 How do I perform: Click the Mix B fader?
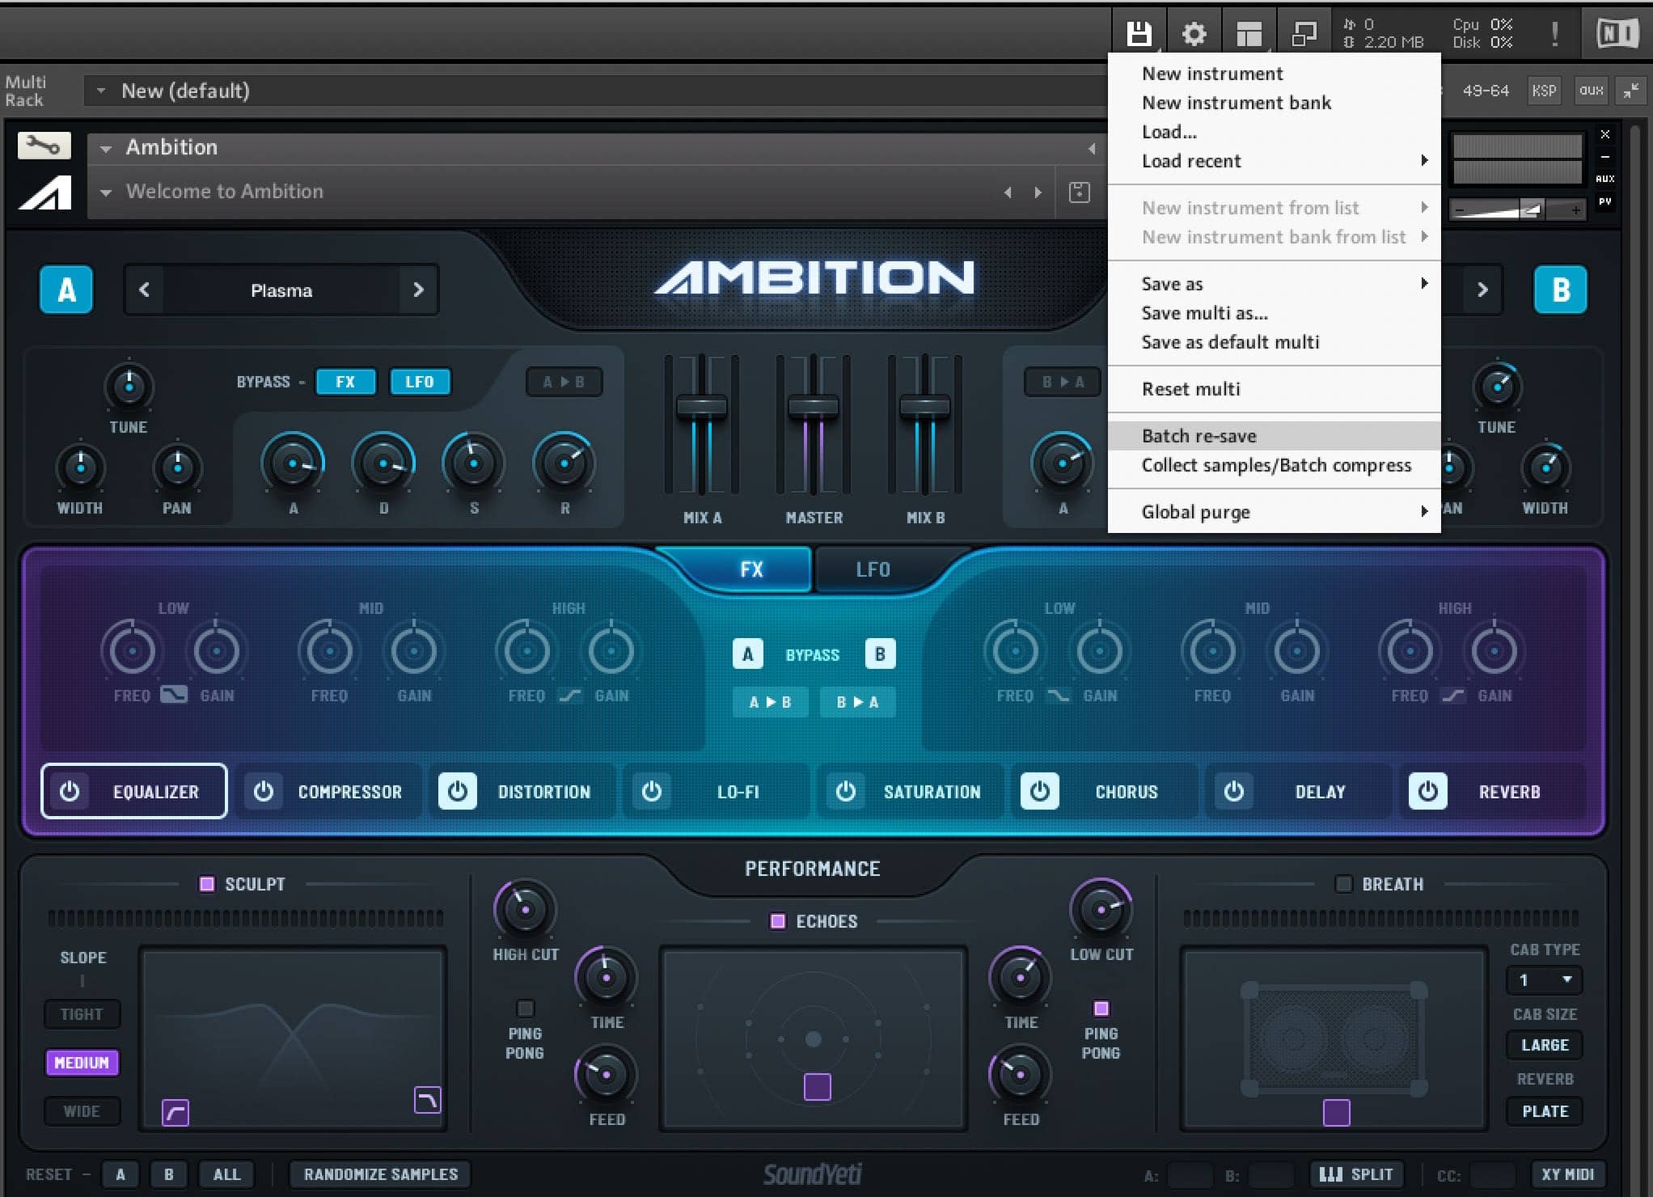pos(925,405)
